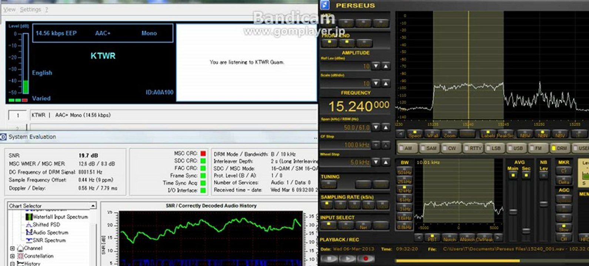Toggle the AVG Sec averaging button

pyautogui.click(x=526, y=175)
